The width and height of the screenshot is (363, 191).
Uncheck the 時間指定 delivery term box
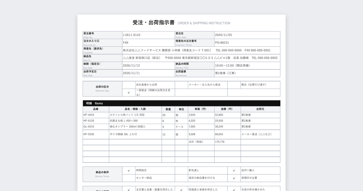129,170
